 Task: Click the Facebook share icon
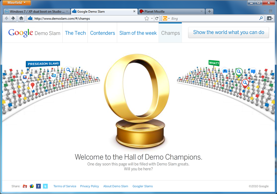[x=38, y=186]
